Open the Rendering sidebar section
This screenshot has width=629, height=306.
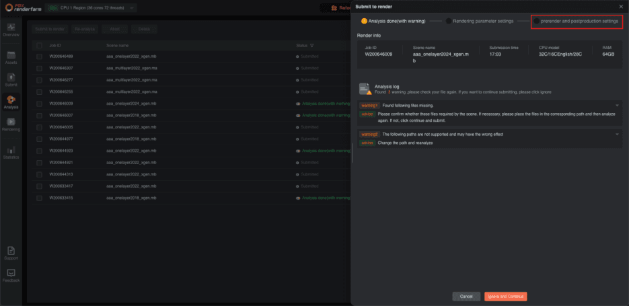pyautogui.click(x=11, y=124)
